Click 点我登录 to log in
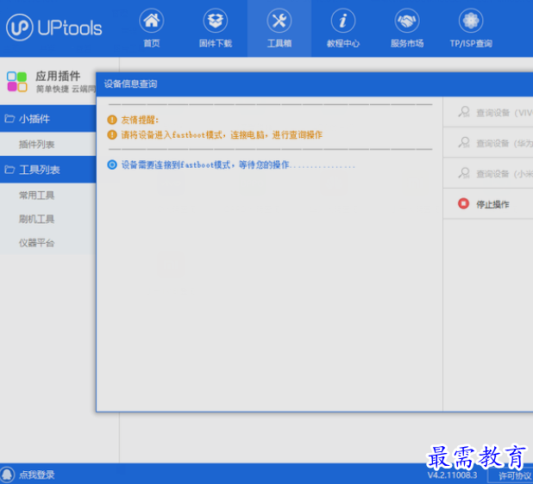Screen dimensions: 533x484 [x=37, y=475]
